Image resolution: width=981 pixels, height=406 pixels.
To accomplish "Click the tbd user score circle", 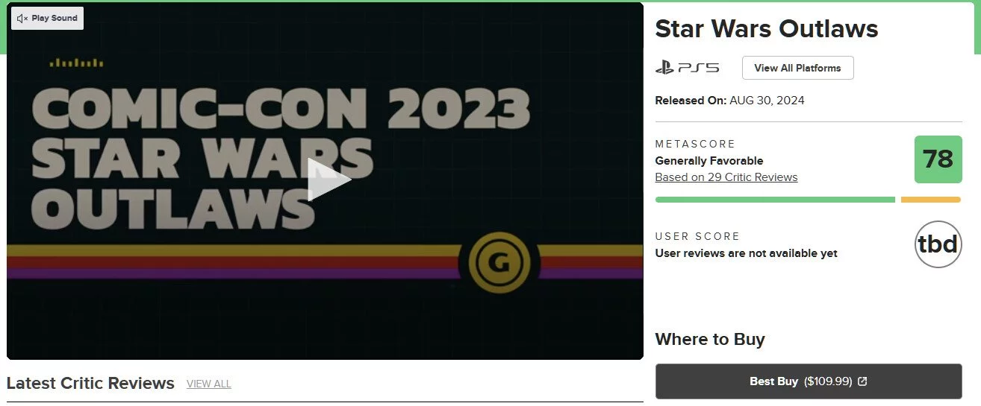I will [x=938, y=244].
